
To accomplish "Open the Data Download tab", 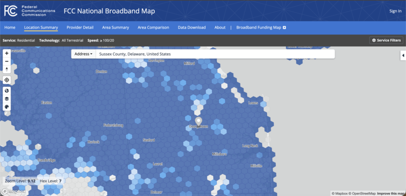I will point(192,27).
